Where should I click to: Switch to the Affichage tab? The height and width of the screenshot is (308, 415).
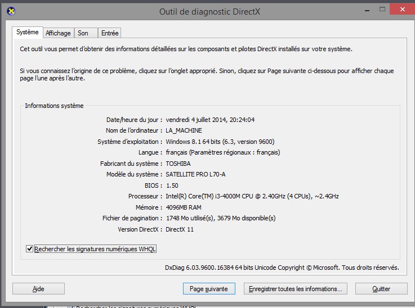coord(58,33)
